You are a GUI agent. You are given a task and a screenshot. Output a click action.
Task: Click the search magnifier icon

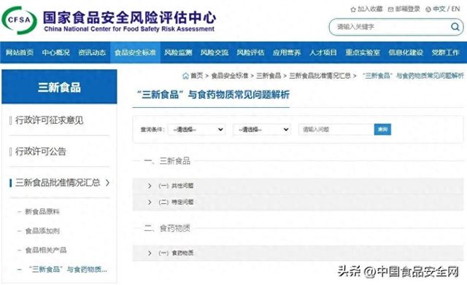point(455,27)
